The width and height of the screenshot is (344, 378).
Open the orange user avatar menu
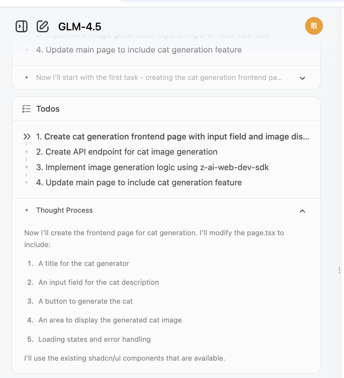tap(314, 26)
